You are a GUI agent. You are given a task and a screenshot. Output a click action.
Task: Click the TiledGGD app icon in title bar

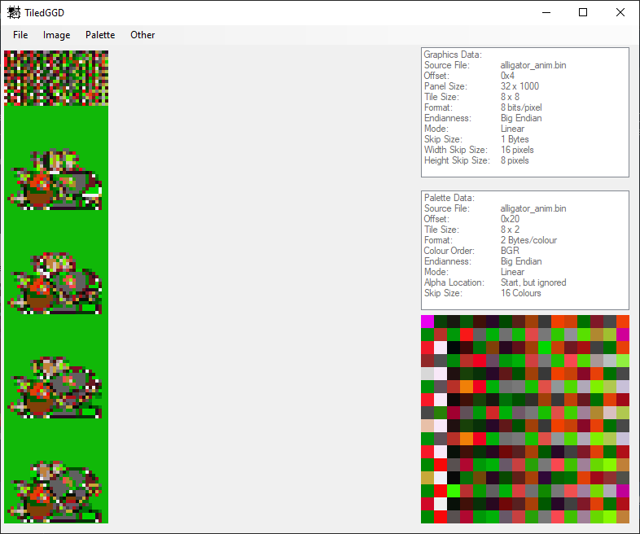(14, 13)
